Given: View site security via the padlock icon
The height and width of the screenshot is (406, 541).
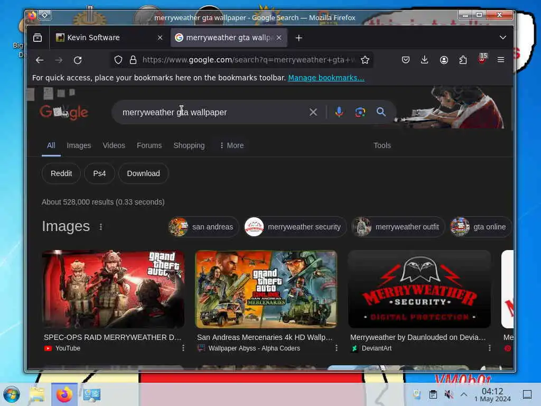Looking at the screenshot, I should pyautogui.click(x=133, y=60).
